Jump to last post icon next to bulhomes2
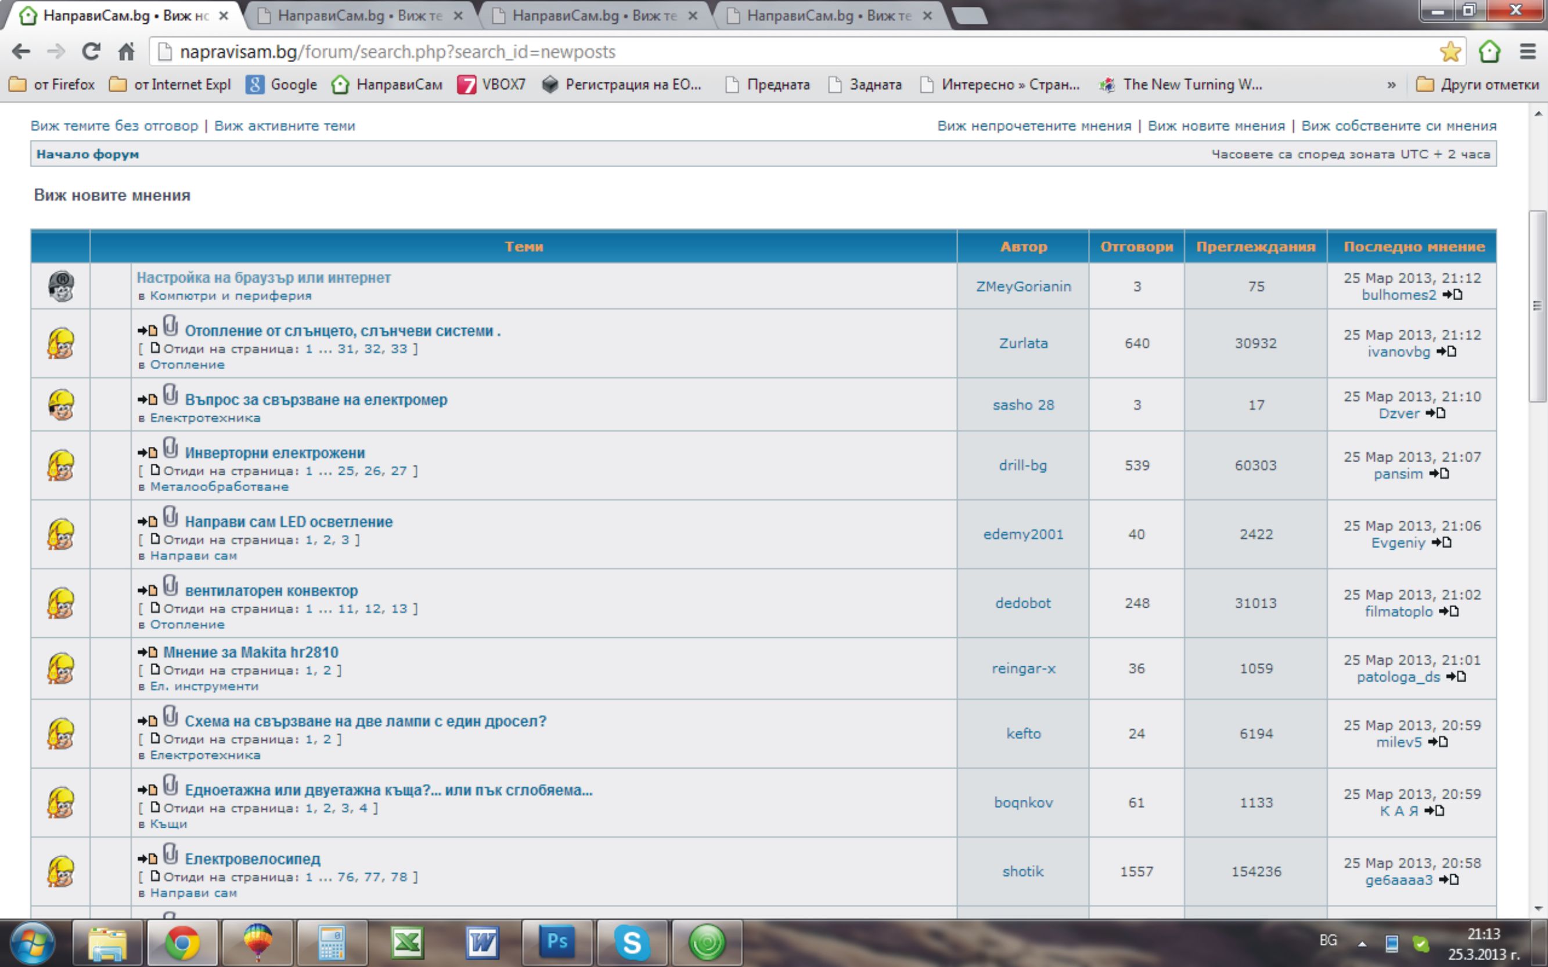 click(1453, 295)
